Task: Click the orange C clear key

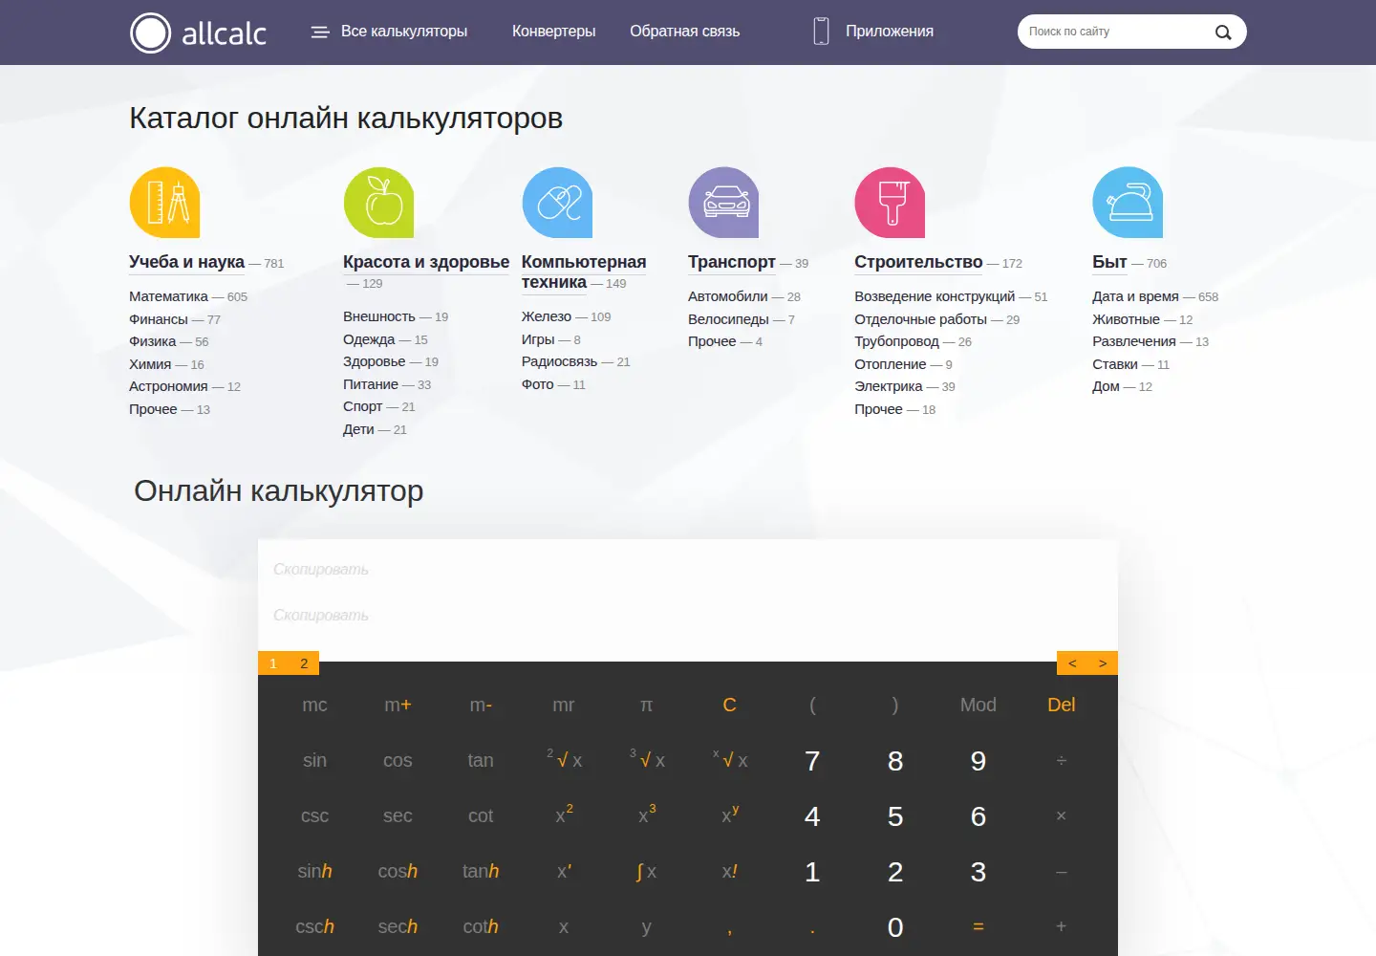Action: pyautogui.click(x=729, y=705)
